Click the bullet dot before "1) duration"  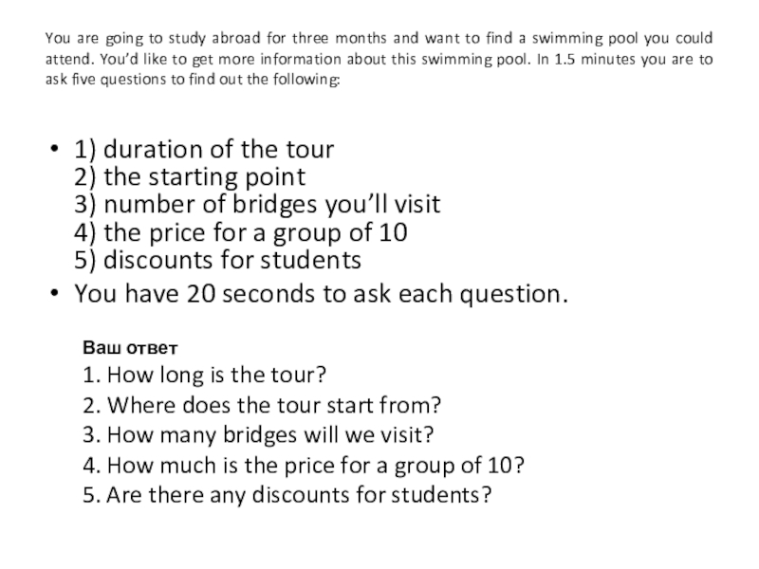pos(56,151)
